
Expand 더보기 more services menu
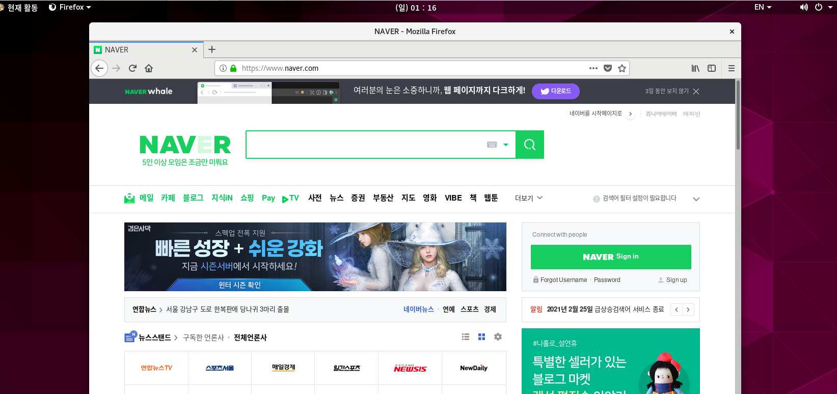point(529,198)
